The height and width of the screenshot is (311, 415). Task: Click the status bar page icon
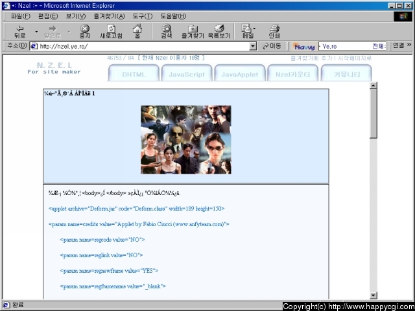tap(6, 305)
